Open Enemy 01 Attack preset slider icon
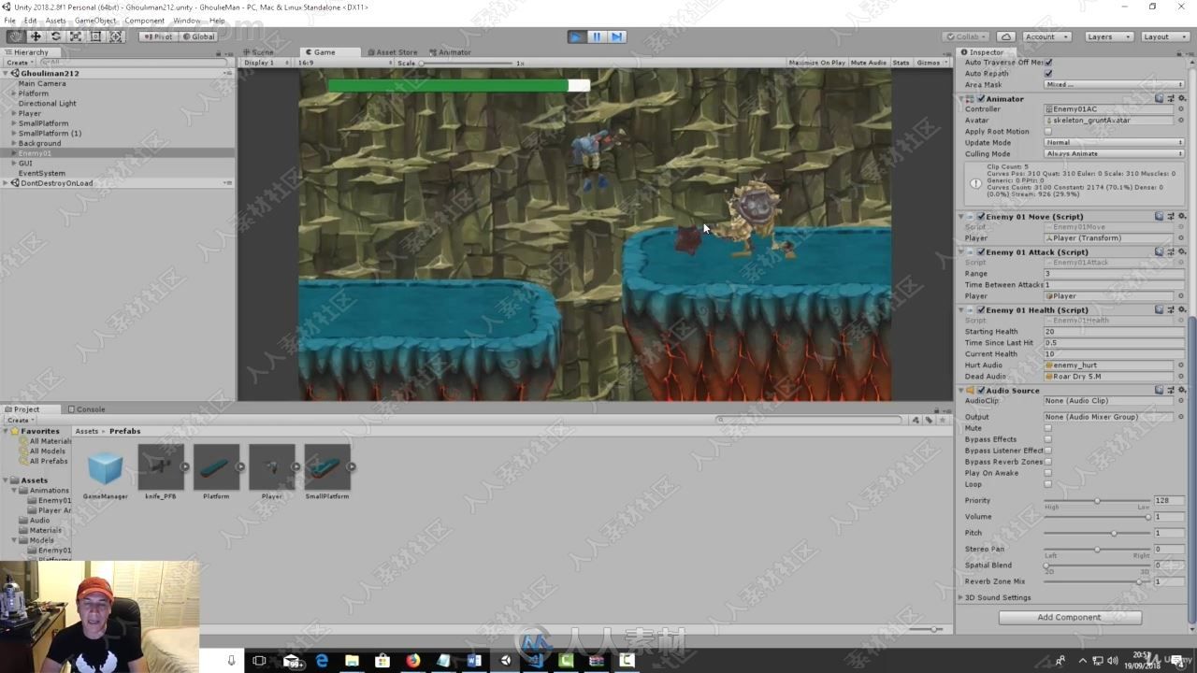The height and width of the screenshot is (673, 1197). coord(1170,251)
